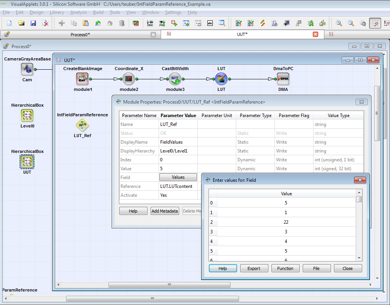
Task: Open the Build menu
Action: pos(98,12)
